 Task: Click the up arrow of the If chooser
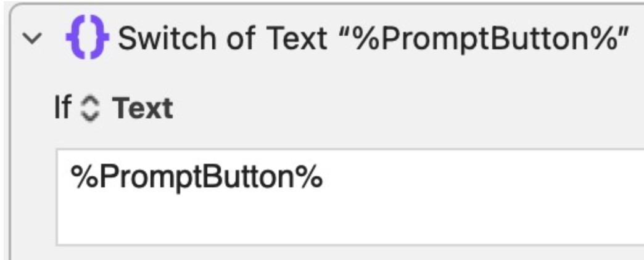[89, 101]
